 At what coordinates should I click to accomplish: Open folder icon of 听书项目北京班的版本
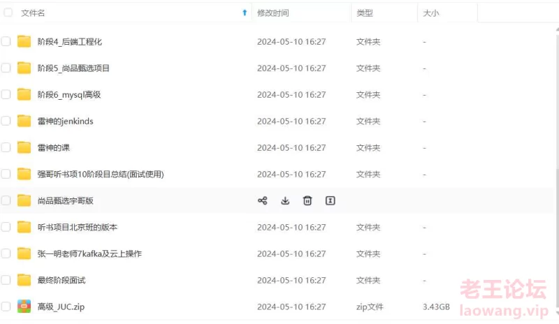24,227
